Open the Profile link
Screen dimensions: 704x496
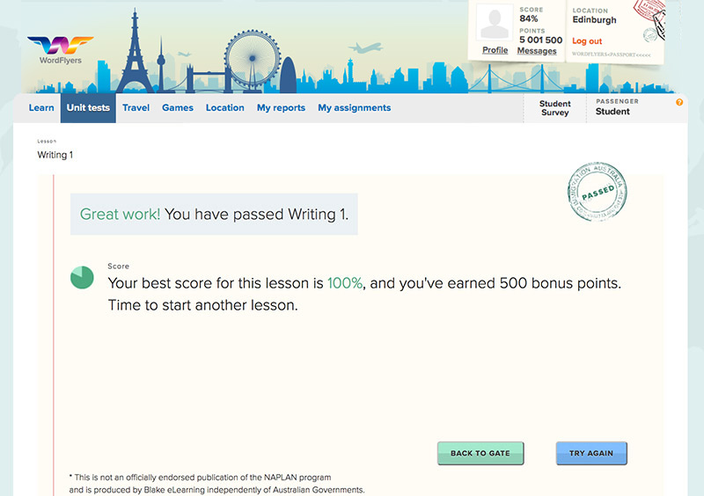coord(495,50)
